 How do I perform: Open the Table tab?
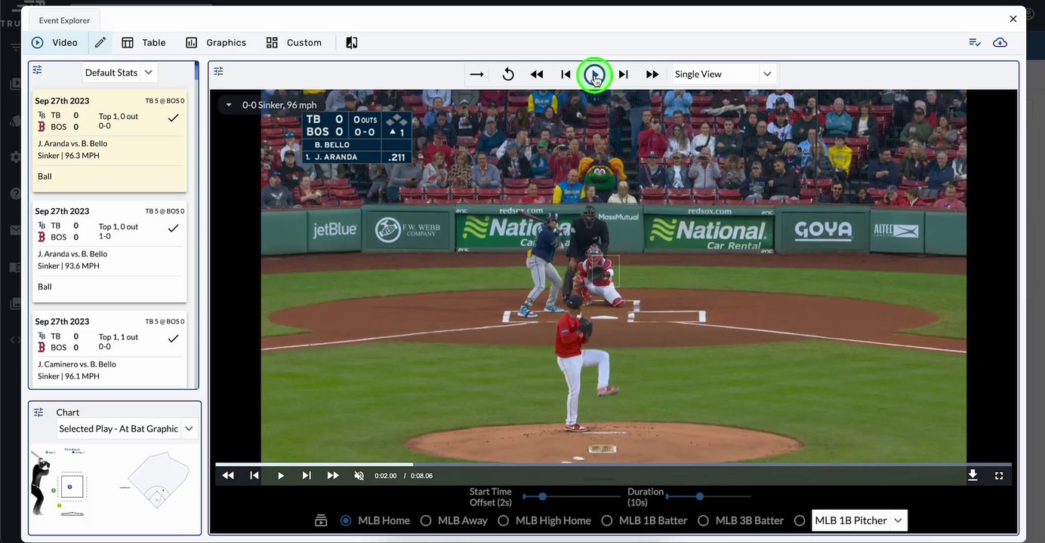coord(143,43)
